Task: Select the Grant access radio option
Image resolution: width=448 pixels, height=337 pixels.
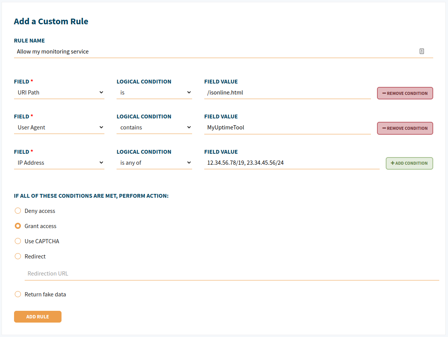Action: 18,226
